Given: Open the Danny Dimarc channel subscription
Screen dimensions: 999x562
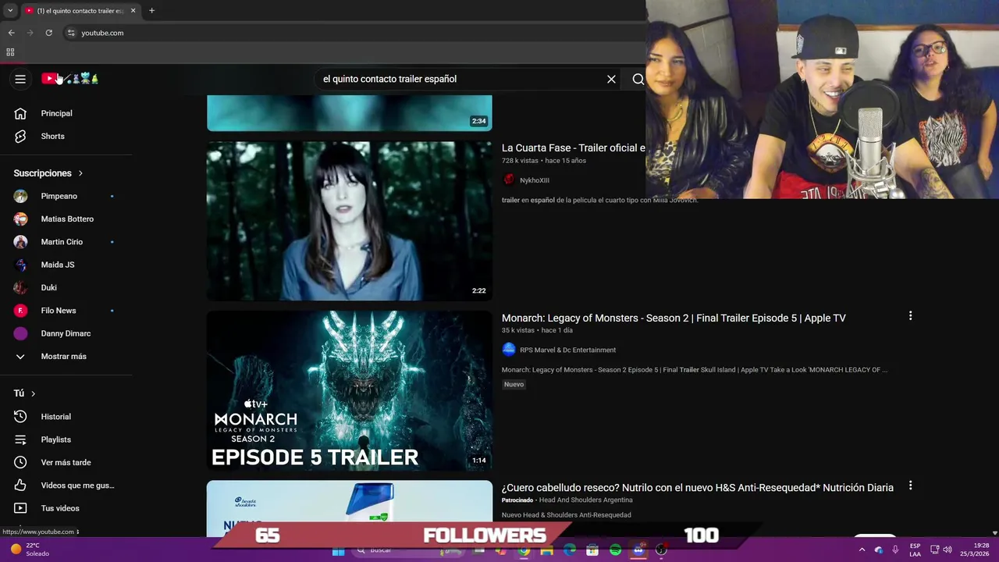Looking at the screenshot, I should (x=66, y=333).
